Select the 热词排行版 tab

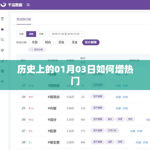pos(24,19)
